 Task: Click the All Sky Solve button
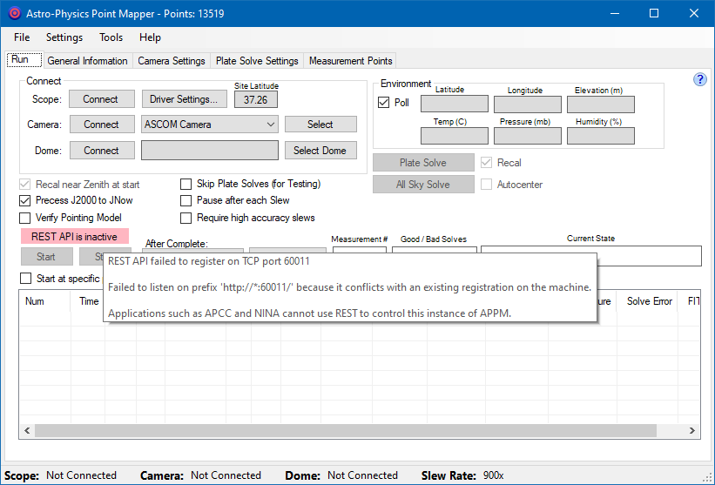(423, 184)
